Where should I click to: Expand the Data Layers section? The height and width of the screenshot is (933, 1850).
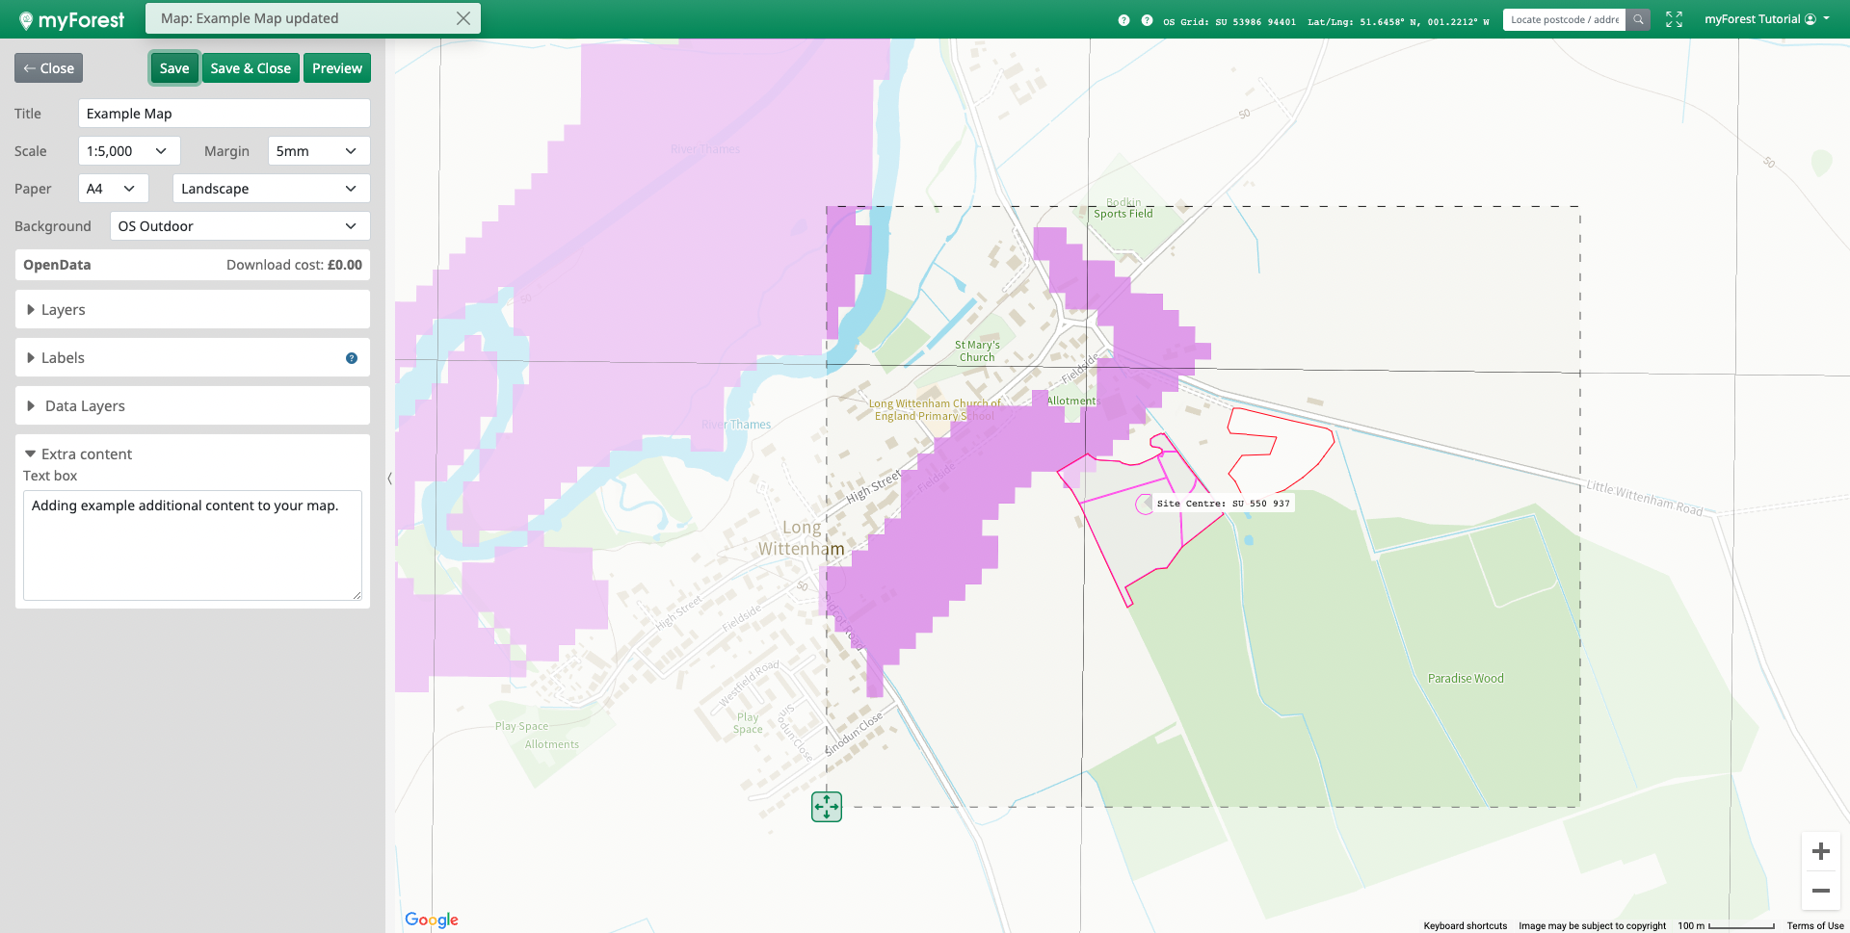tap(85, 406)
